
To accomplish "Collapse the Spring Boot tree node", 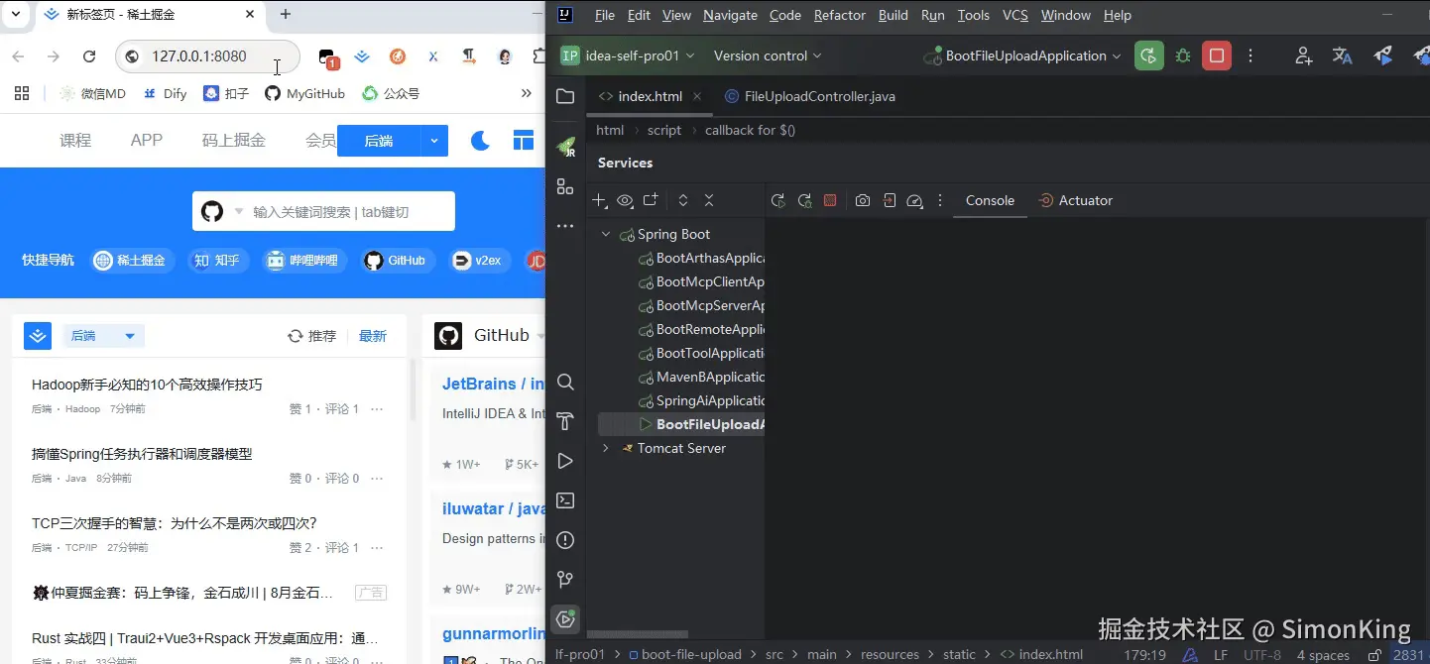I will click(605, 235).
